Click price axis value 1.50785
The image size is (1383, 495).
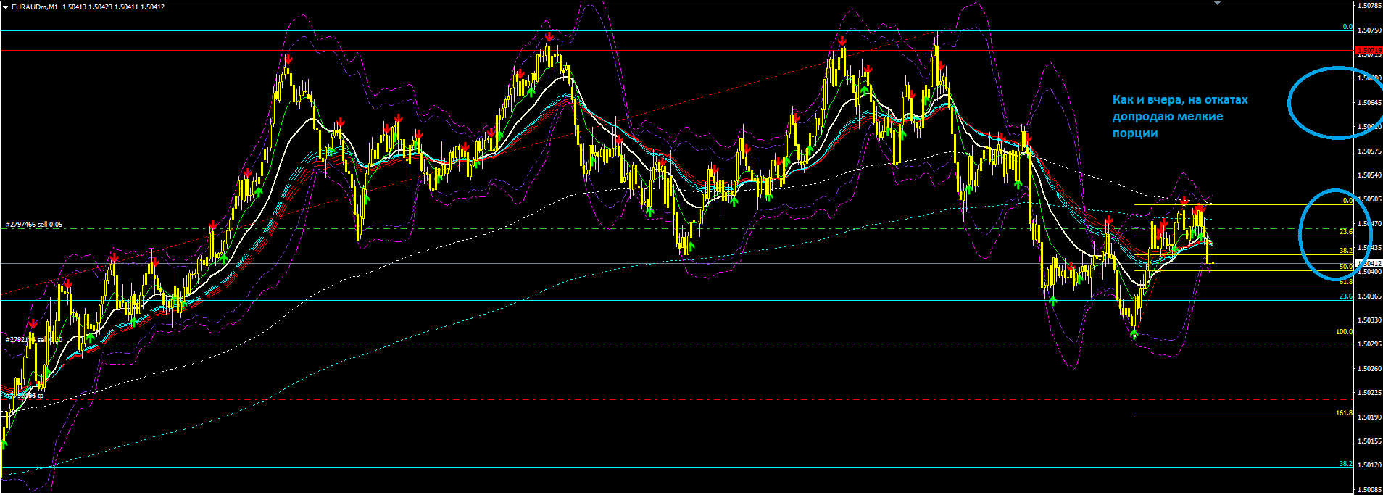click(1369, 6)
